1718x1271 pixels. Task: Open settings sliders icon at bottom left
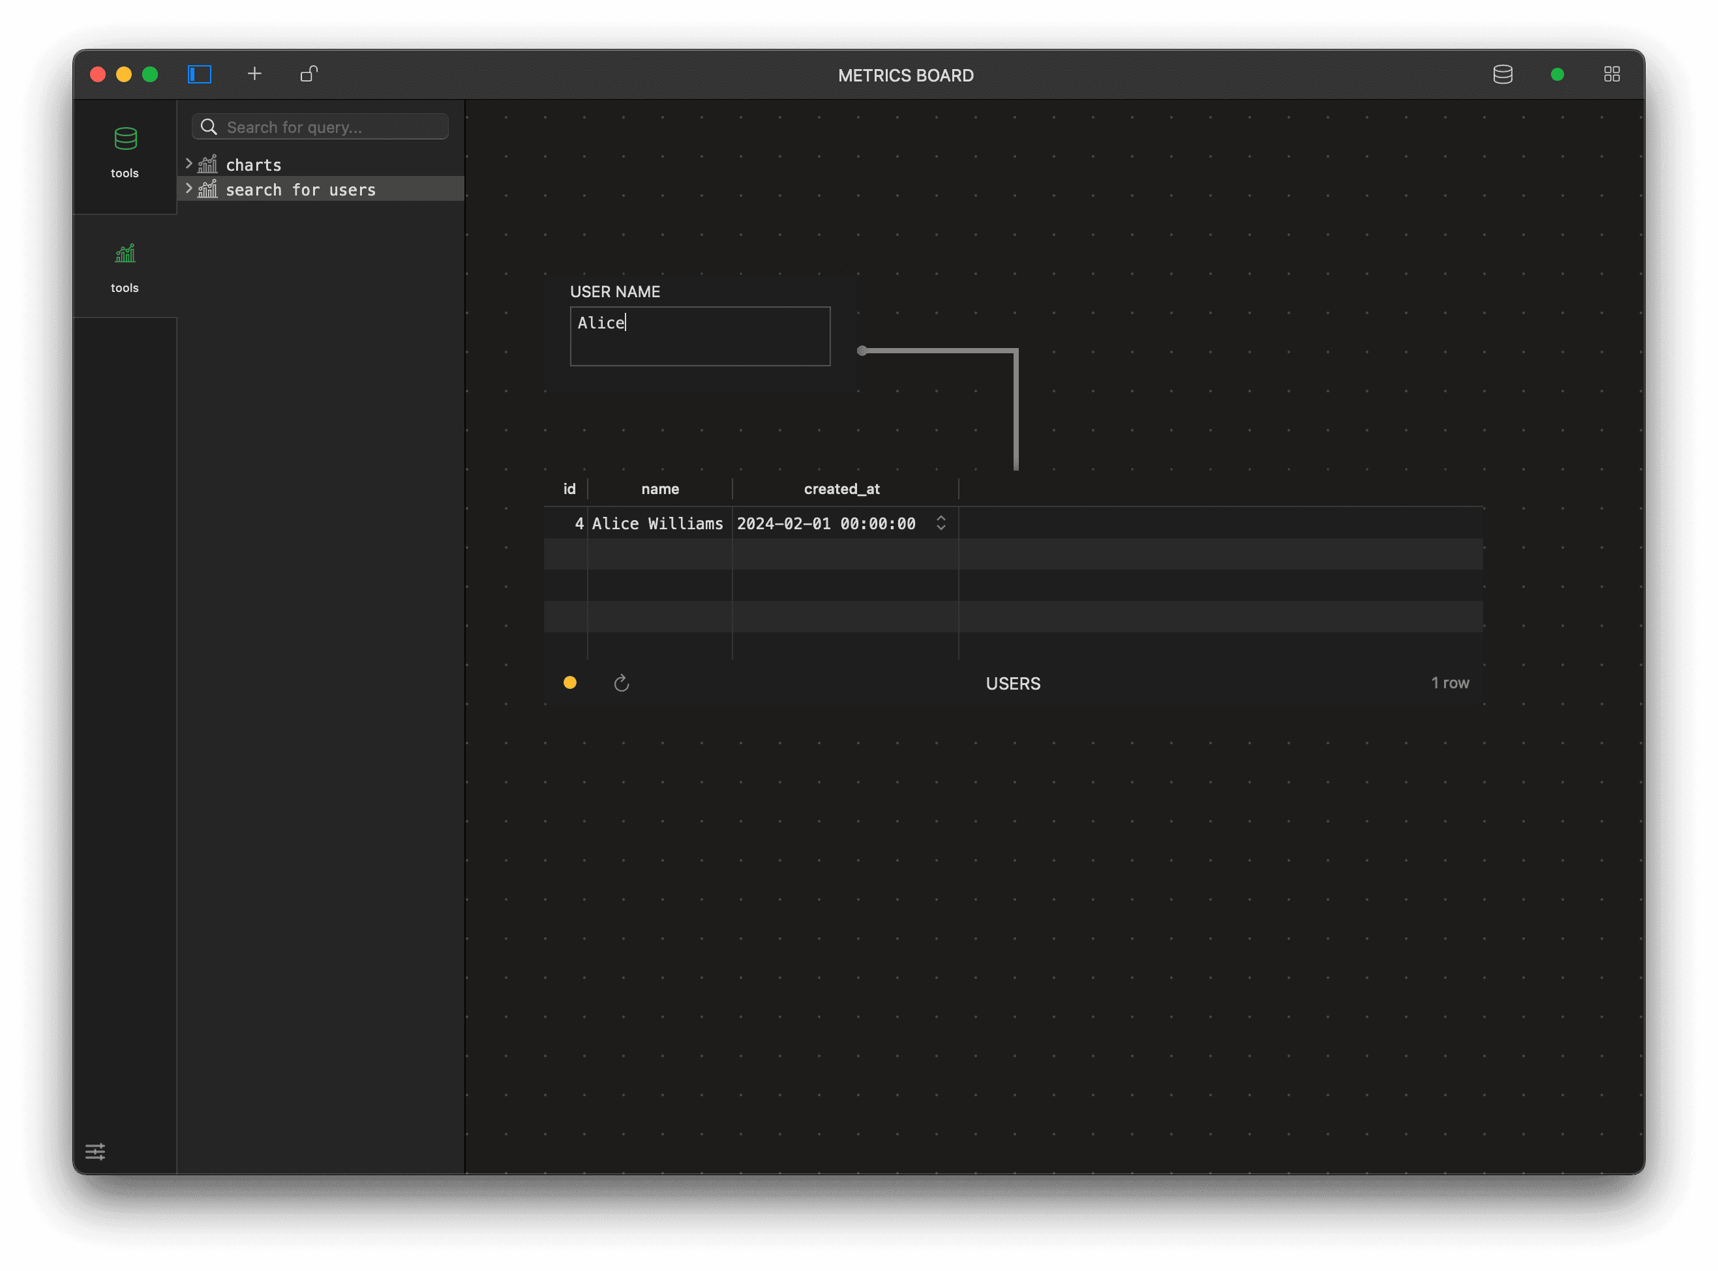pos(95,1151)
